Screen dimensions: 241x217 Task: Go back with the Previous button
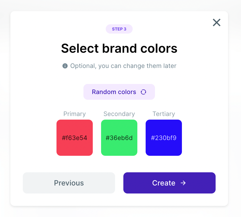[69, 183]
